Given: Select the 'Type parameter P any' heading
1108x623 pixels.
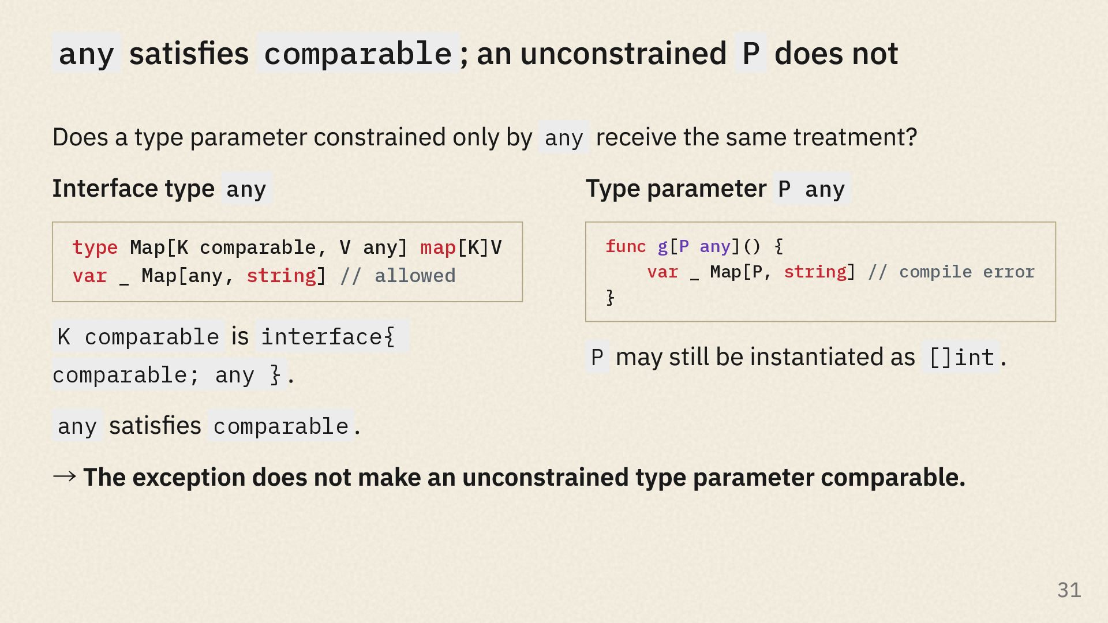Looking at the screenshot, I should [718, 189].
